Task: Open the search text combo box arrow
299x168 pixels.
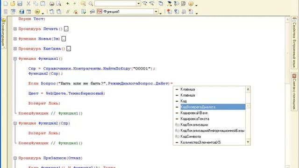Action: [x=138, y=3]
